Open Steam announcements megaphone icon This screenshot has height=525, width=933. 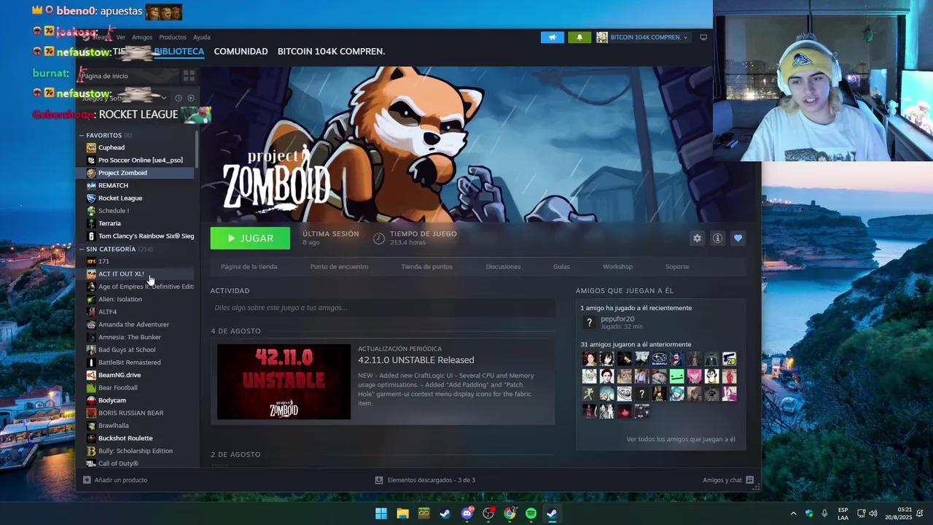pos(553,37)
